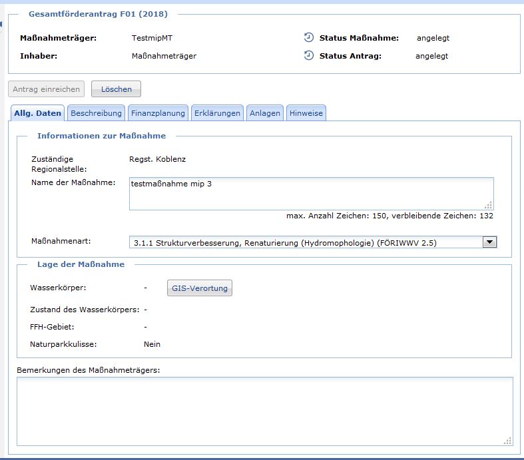This screenshot has width=524, height=460.
Task: Click the 'Gesamtförderantrag F01 (2018)' heading
Action: (x=98, y=14)
